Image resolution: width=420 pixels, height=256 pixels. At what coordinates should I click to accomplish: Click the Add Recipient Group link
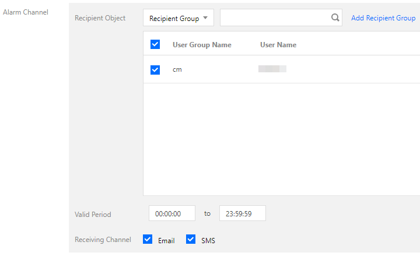(383, 18)
